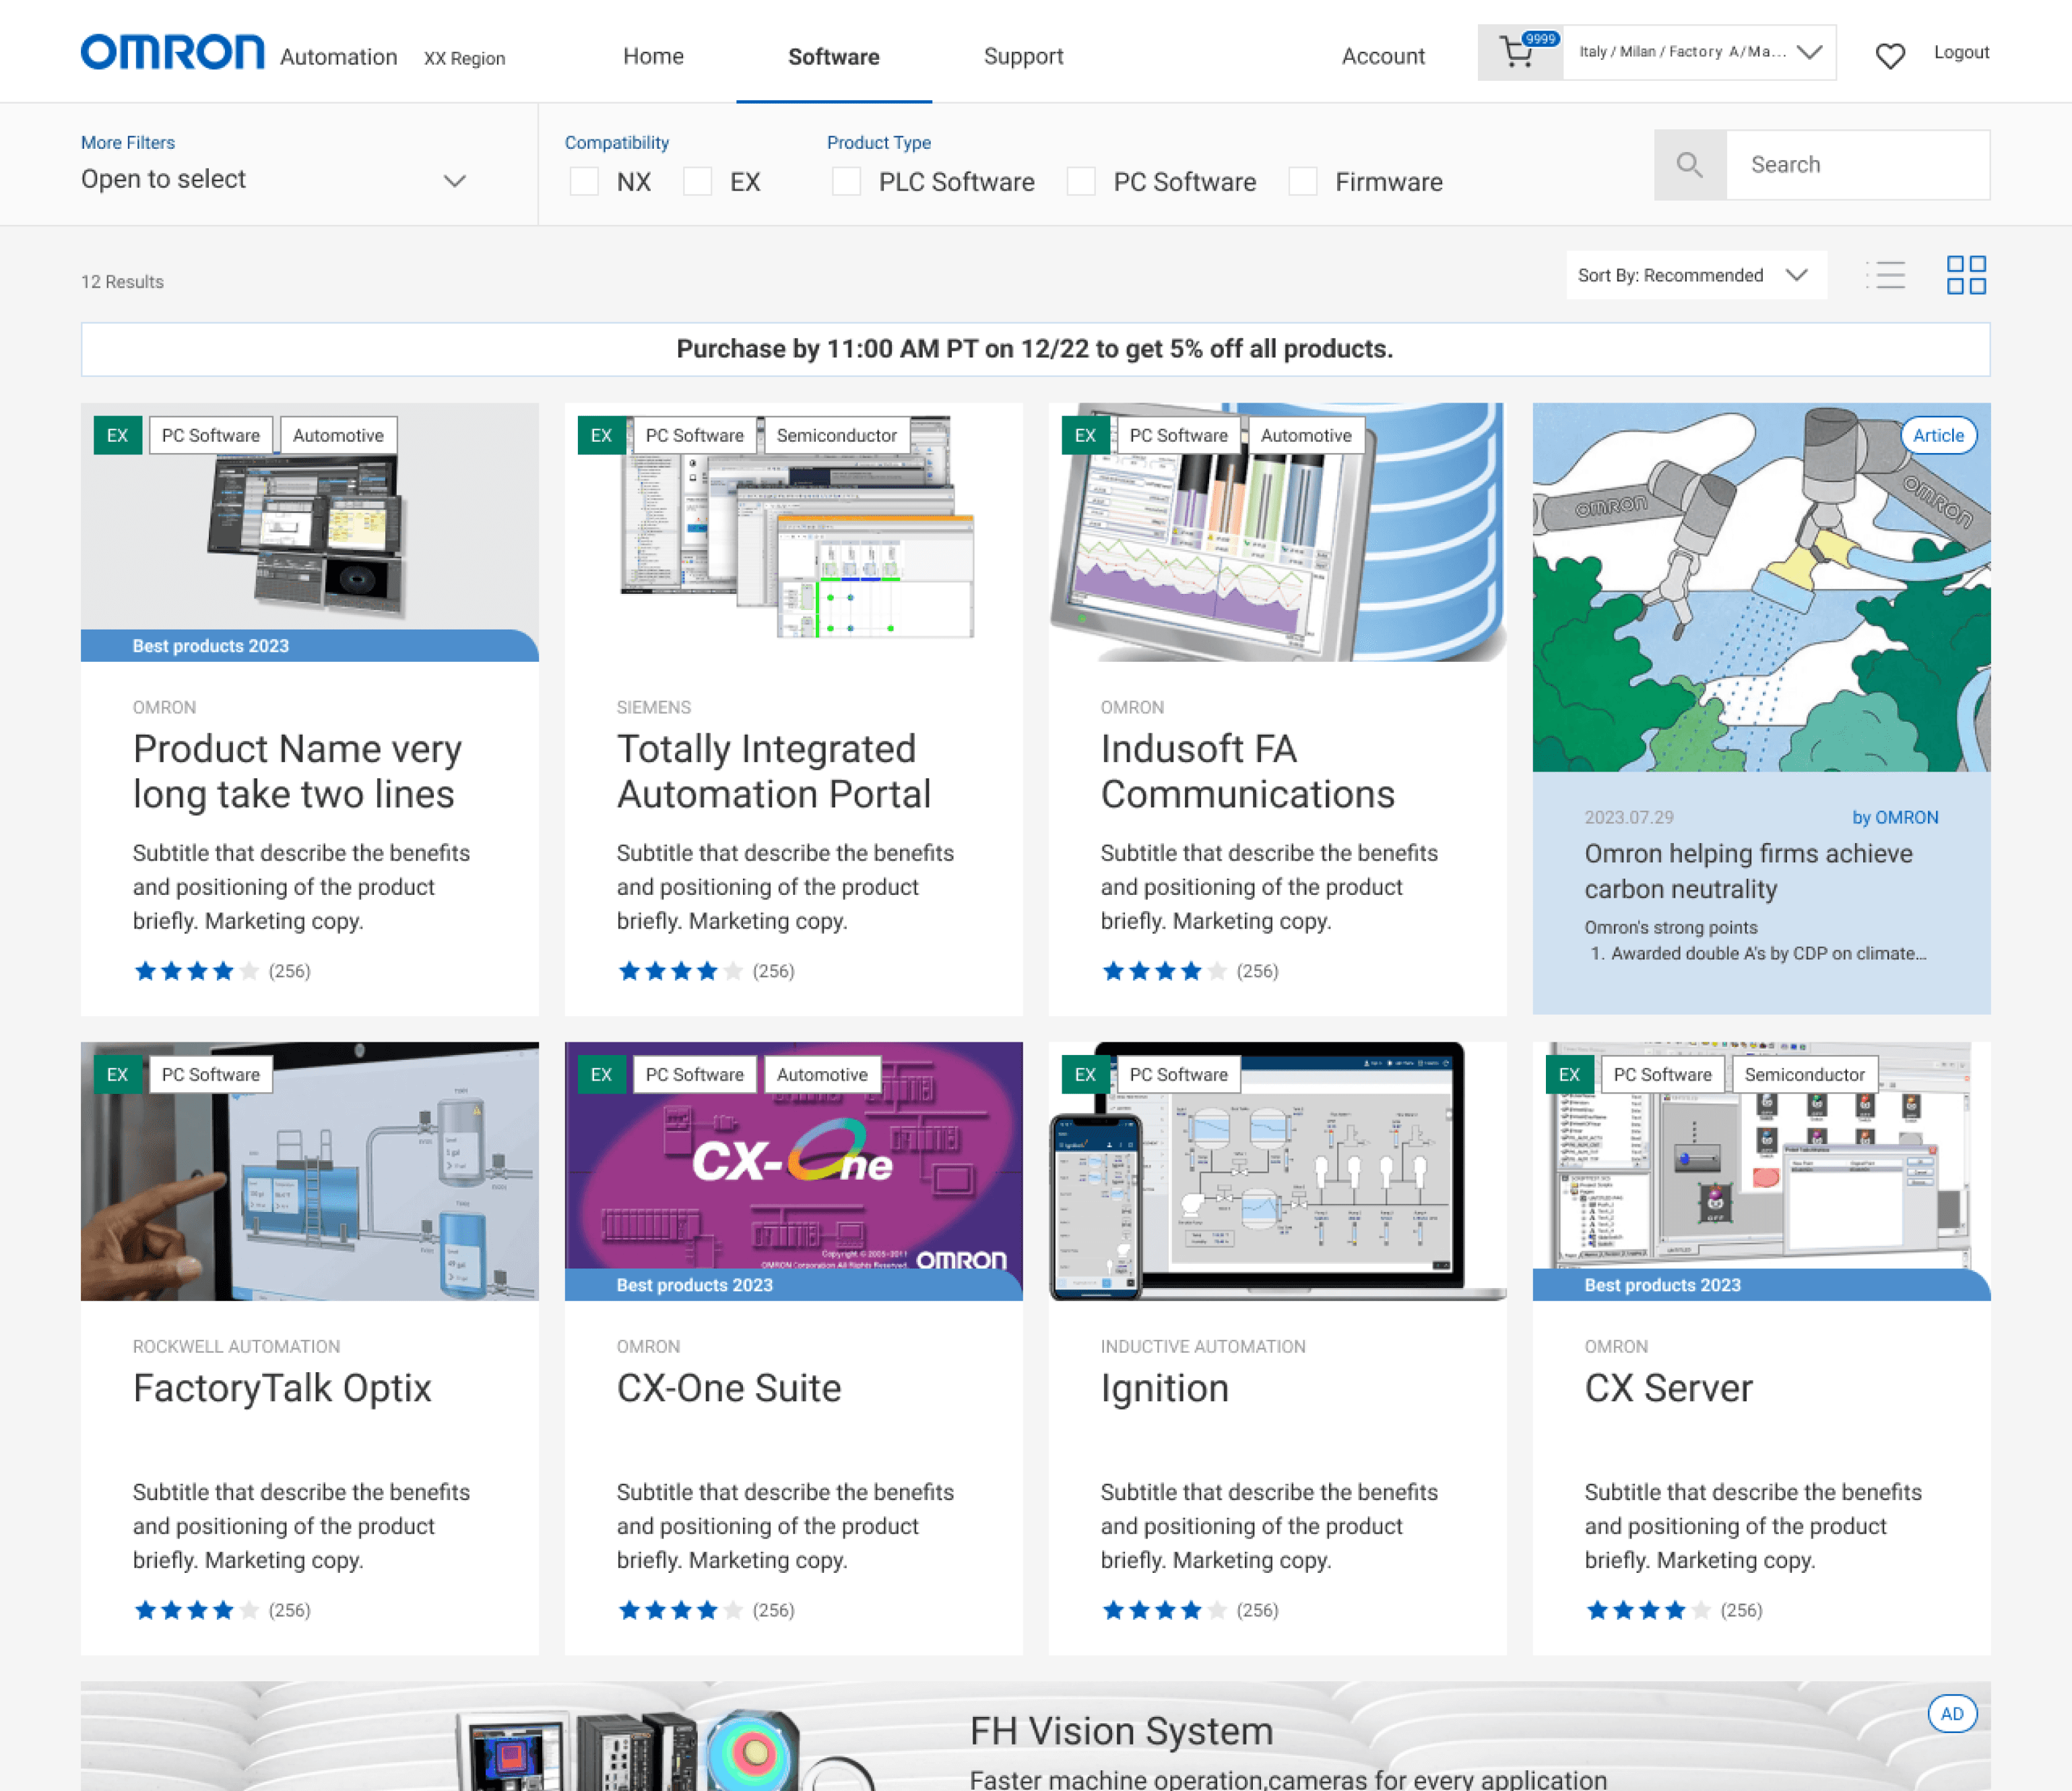Open the shopping cart icon
The height and width of the screenshot is (1791, 2072).
pos(1518,53)
